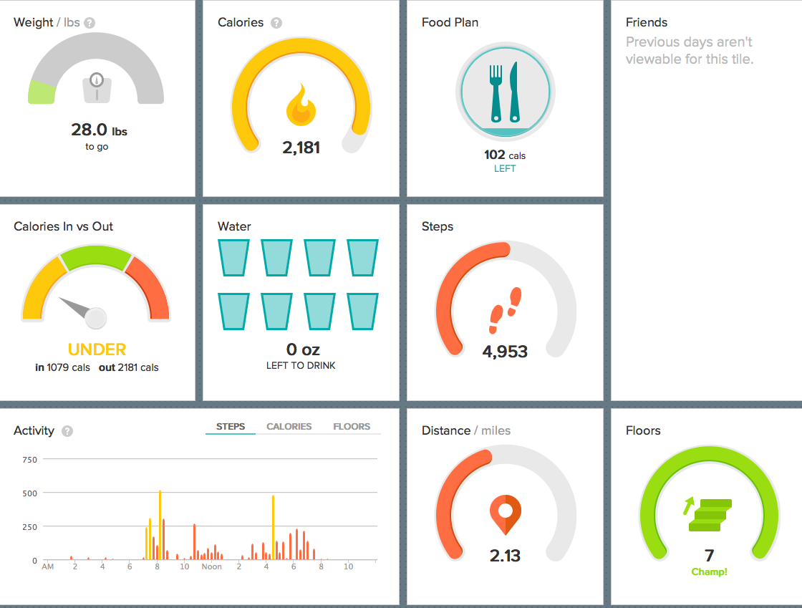Viewport: 802px width, 608px height.
Task: Open the Calories In vs Out title
Action: tap(64, 226)
